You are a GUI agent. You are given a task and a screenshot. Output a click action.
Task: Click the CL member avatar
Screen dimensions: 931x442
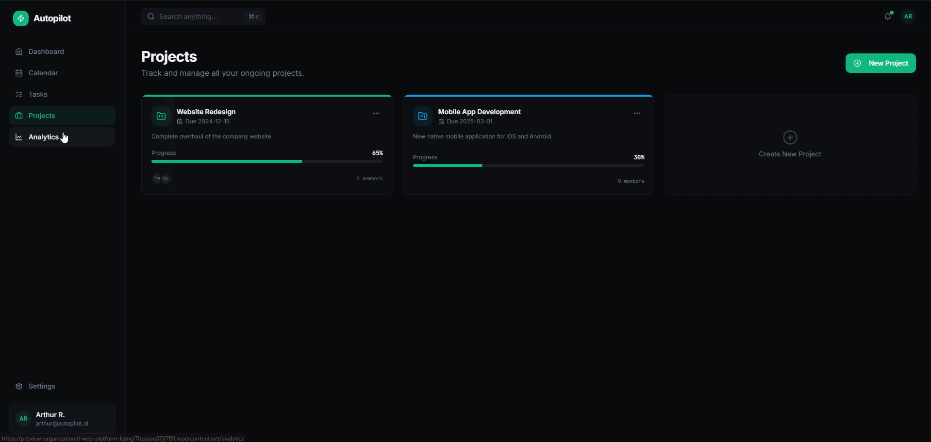pos(166,179)
